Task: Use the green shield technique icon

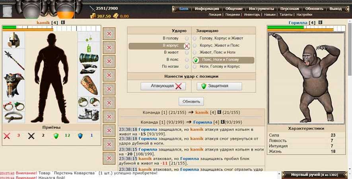Action: pyautogui.click(x=56, y=135)
